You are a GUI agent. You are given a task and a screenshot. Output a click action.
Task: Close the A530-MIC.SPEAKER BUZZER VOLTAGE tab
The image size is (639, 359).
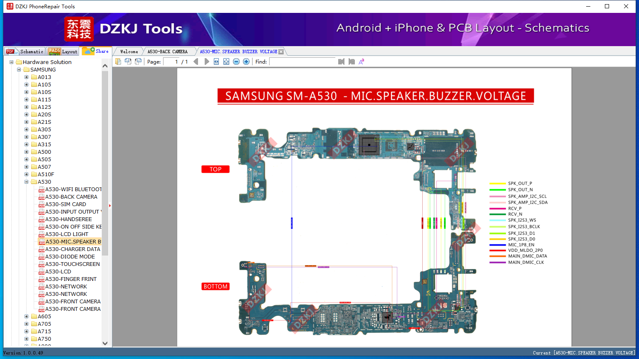point(281,52)
